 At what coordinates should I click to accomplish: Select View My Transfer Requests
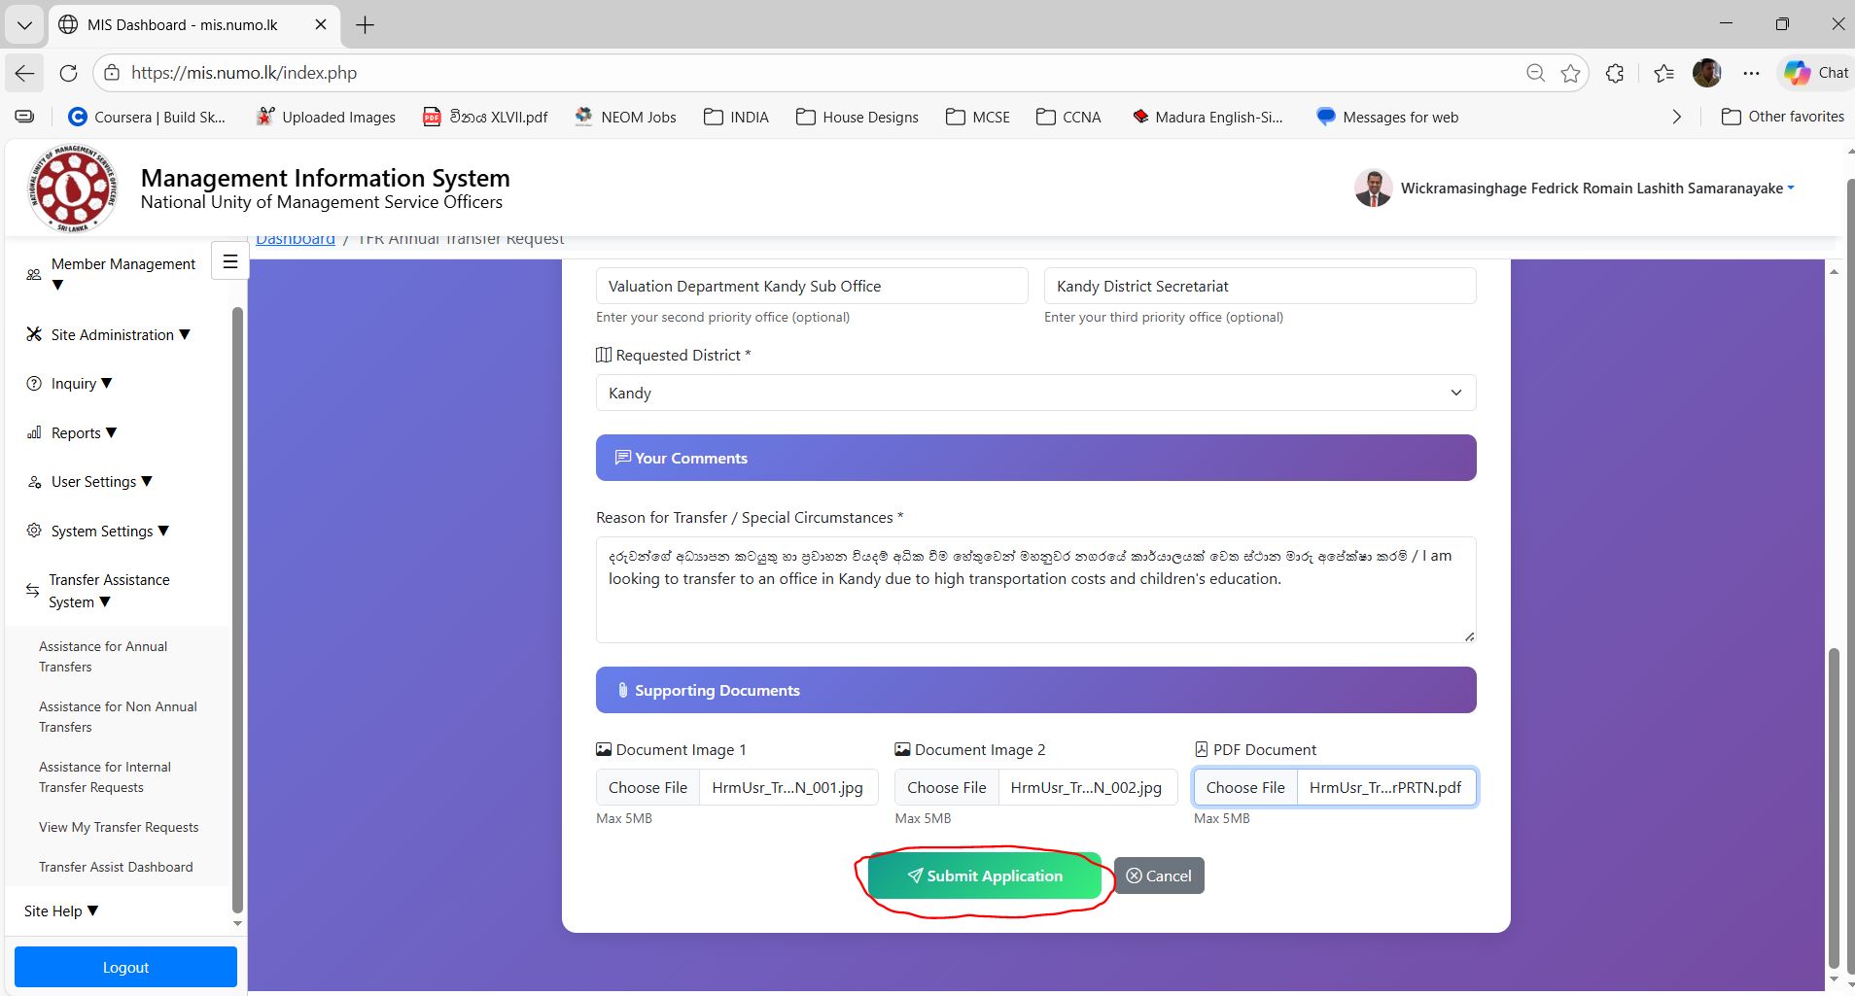click(x=119, y=828)
